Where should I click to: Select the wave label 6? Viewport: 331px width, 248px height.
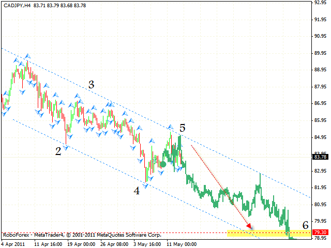click(x=305, y=225)
